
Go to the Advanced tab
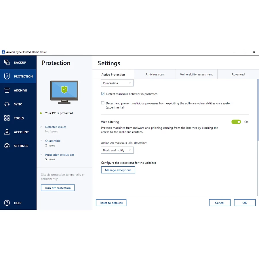coord(238,74)
